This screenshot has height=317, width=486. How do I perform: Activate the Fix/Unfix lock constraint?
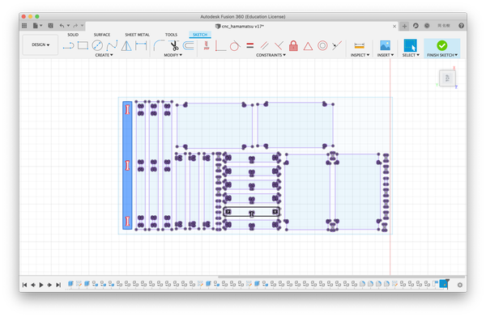(x=293, y=46)
